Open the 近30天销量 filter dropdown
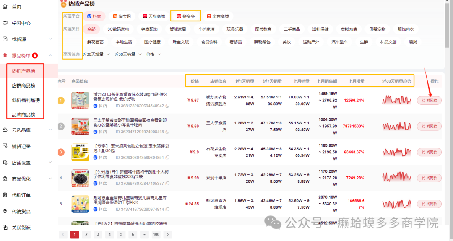The width and height of the screenshot is (453, 241). [x=128, y=54]
